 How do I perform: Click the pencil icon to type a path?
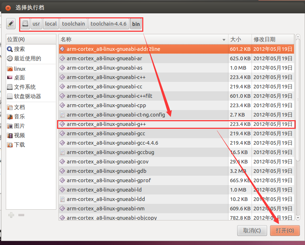[x=11, y=24]
